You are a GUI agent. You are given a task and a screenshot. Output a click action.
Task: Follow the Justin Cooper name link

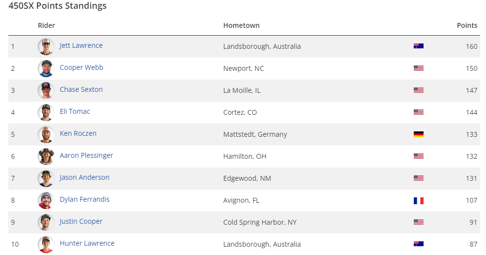pos(81,221)
